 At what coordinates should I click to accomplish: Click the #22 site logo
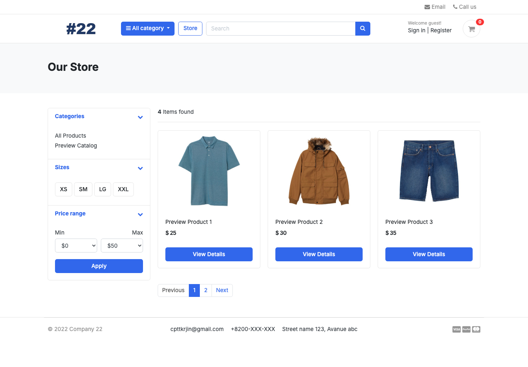click(81, 29)
